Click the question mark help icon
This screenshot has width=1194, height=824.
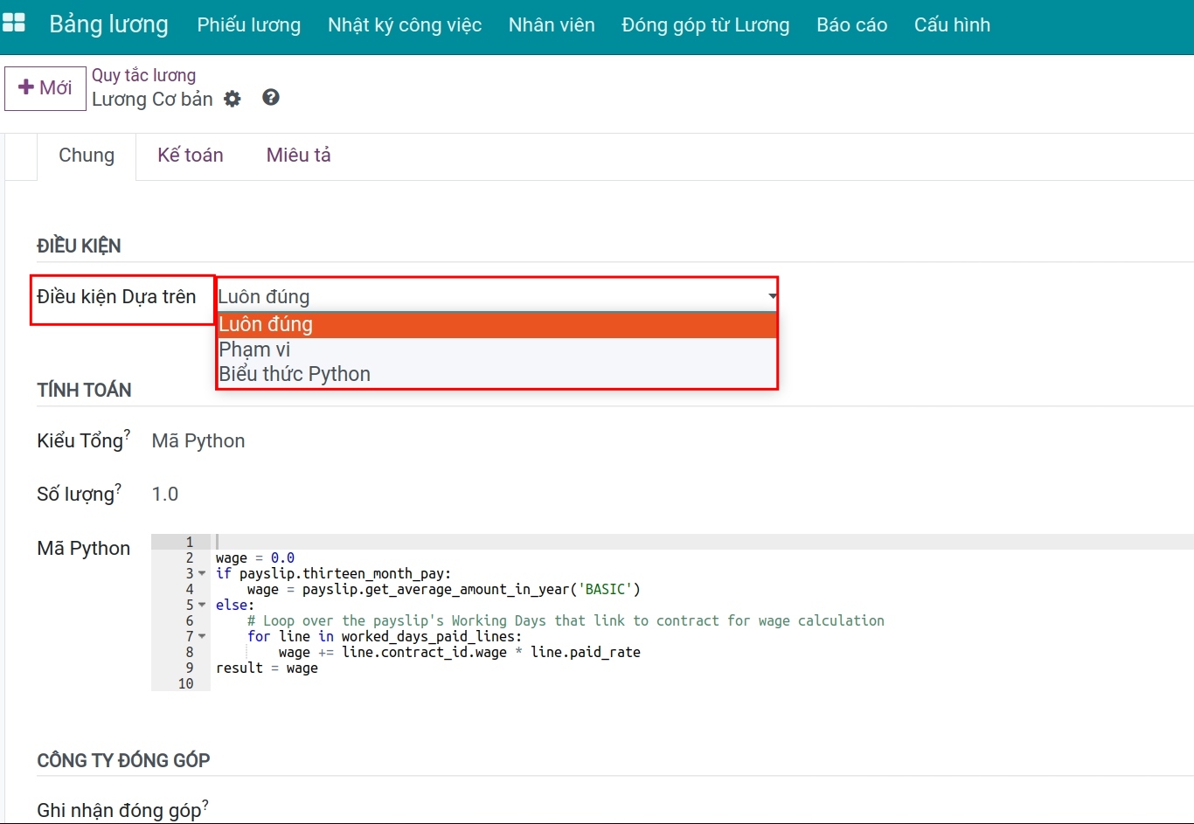tap(271, 98)
